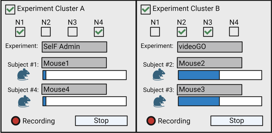Enable node N1 in Cluster B

coord(155,32)
